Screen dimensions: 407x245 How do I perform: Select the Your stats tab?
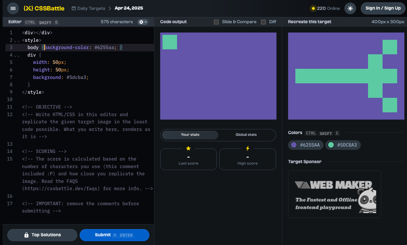(190, 135)
